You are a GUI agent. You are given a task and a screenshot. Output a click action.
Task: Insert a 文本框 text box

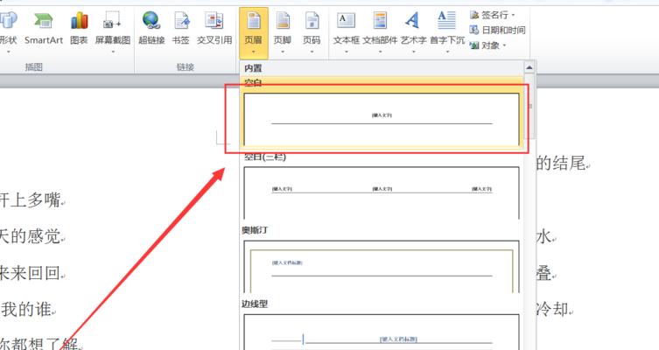point(347,32)
